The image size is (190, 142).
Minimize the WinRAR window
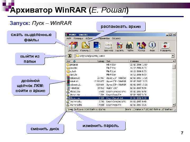(167, 35)
